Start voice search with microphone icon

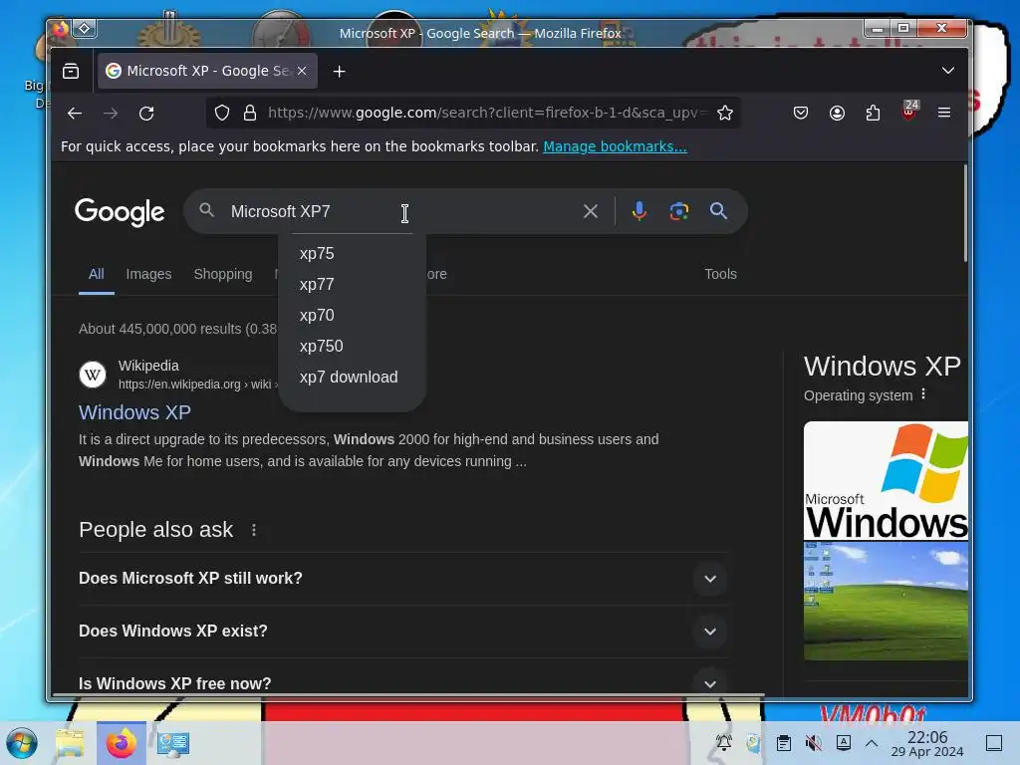(x=639, y=211)
